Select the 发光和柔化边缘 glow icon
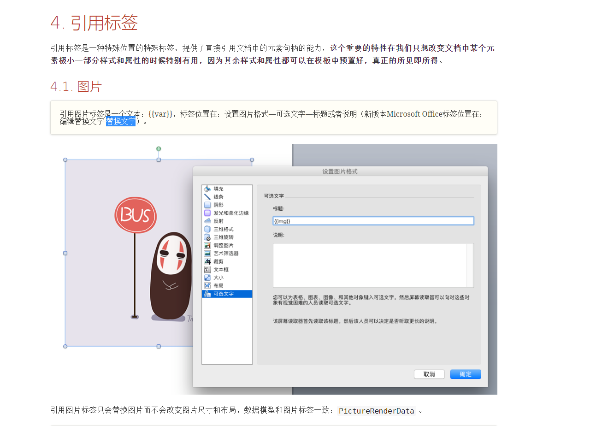This screenshot has height=426, width=608. tap(207, 213)
